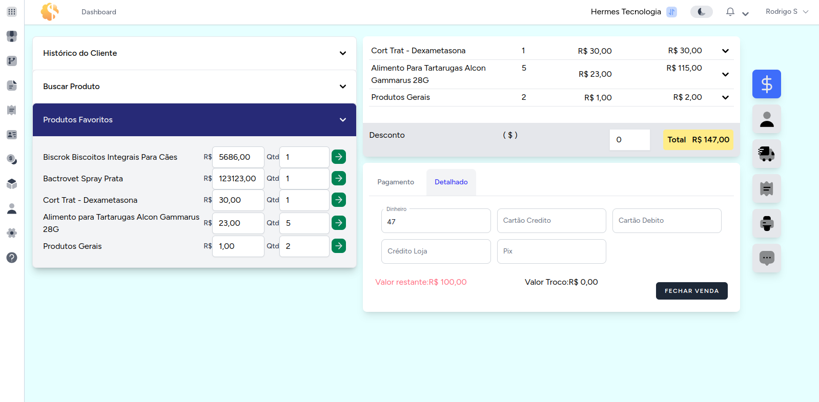The height and width of the screenshot is (402, 819).
Task: Click the Crédito Loja field
Action: click(x=436, y=251)
